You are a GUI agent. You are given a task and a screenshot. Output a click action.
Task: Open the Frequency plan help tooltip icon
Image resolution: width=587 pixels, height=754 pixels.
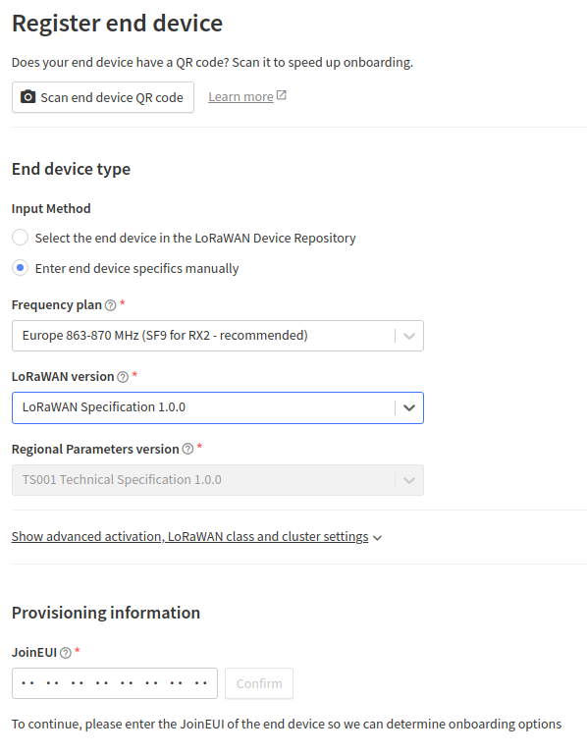[111, 305]
